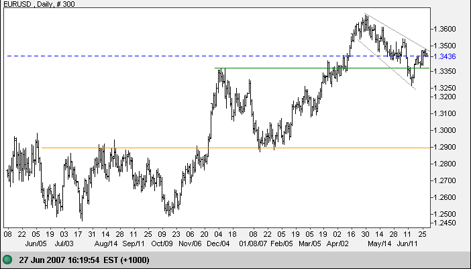Click the 'Jun/11' date axis label
Screen dimensions: 471x269
tap(407, 244)
